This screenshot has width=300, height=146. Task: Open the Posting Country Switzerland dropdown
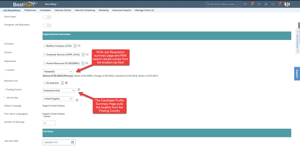(59, 90)
